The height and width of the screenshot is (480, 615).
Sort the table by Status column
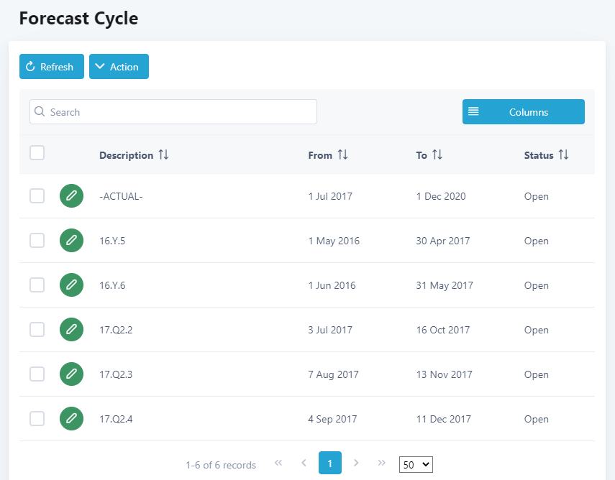click(x=563, y=155)
